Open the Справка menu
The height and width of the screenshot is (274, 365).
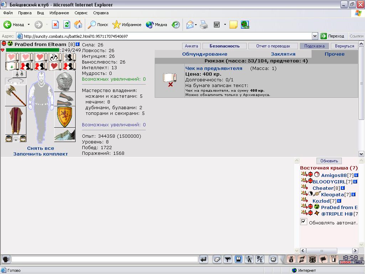tap(101, 13)
